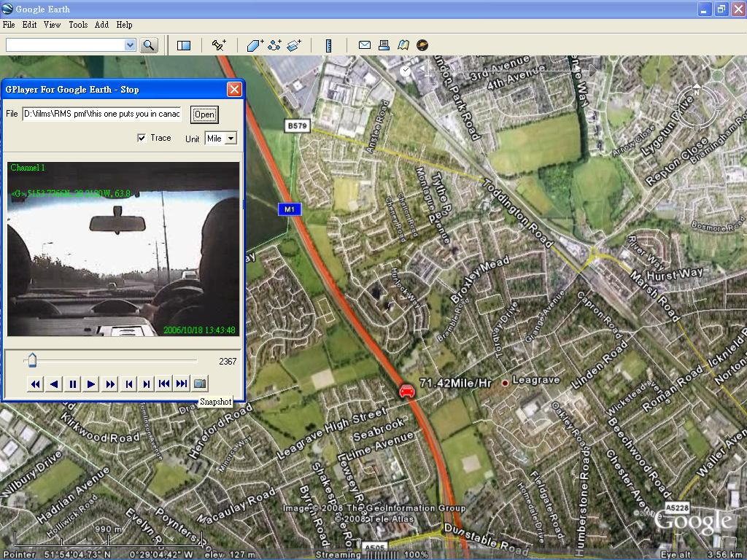Take a snapshot with camera icon

200,384
